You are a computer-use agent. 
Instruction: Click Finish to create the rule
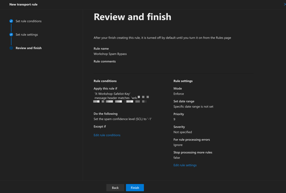click(x=135, y=188)
